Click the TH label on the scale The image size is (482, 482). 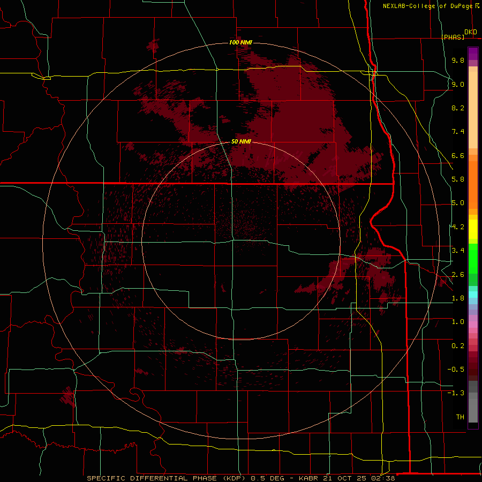pyautogui.click(x=460, y=417)
